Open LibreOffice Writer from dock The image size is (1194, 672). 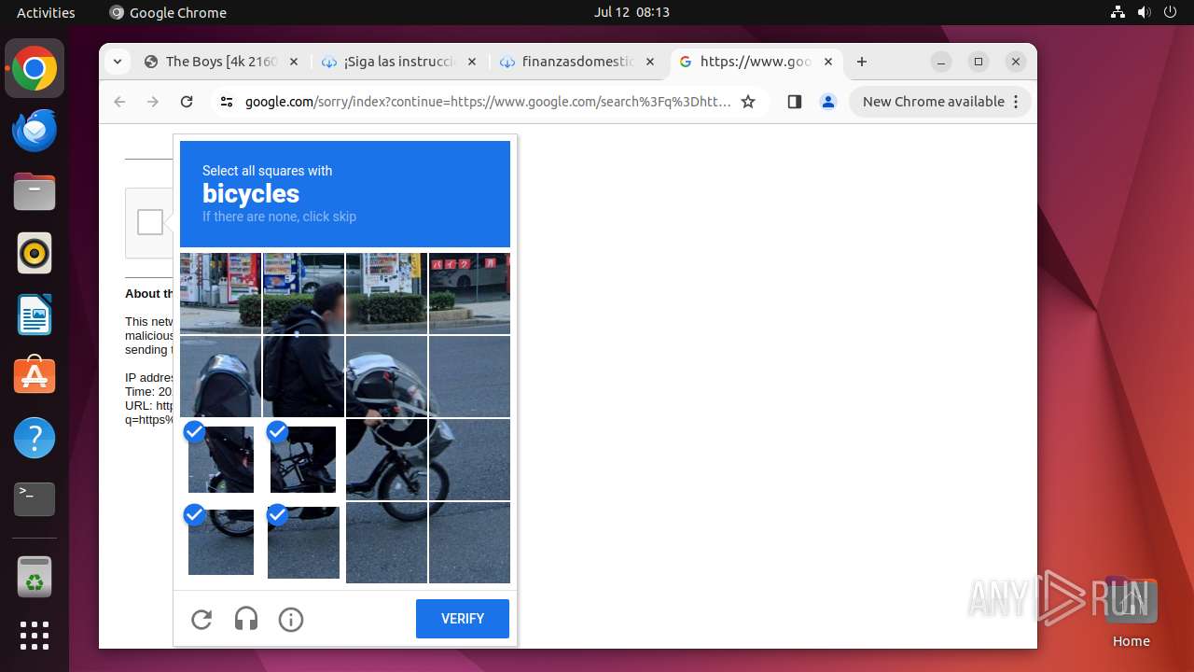tap(35, 315)
